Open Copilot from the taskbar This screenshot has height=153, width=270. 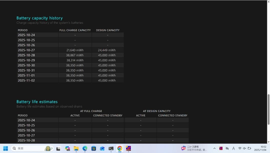pyautogui.click(x=67, y=148)
